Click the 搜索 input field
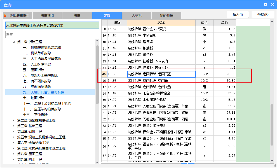 52,34
